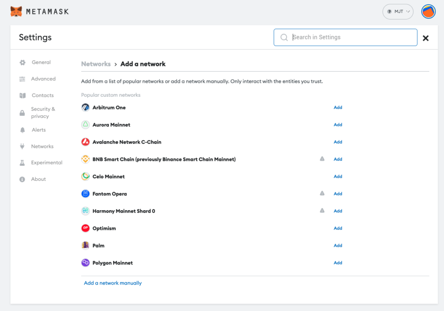Add the Palm network

(338, 246)
